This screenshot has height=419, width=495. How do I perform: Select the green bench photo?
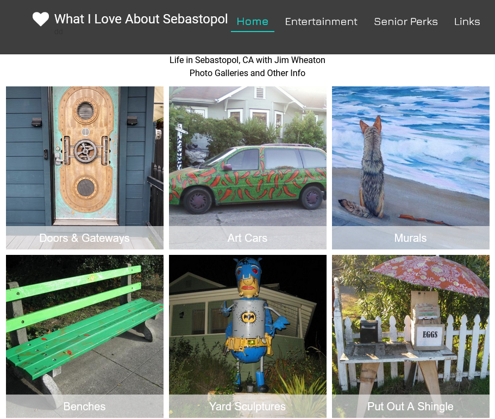coord(85,323)
